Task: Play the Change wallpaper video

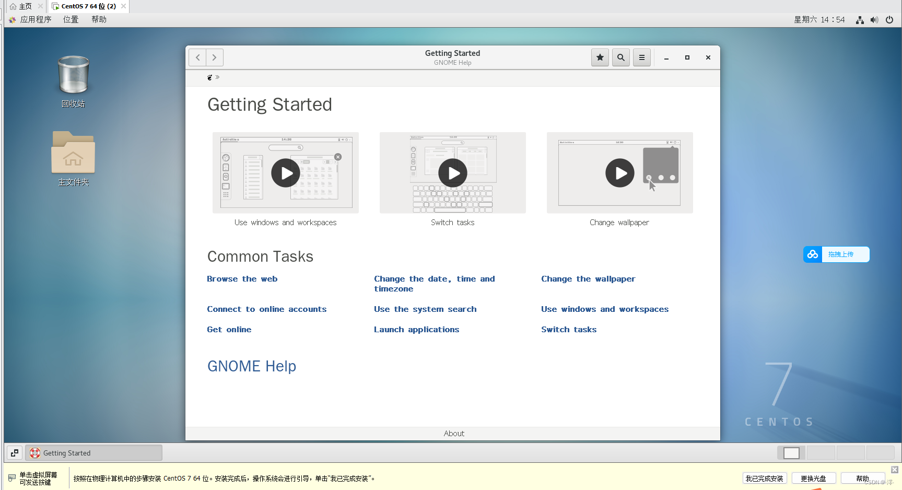Action: (x=620, y=173)
